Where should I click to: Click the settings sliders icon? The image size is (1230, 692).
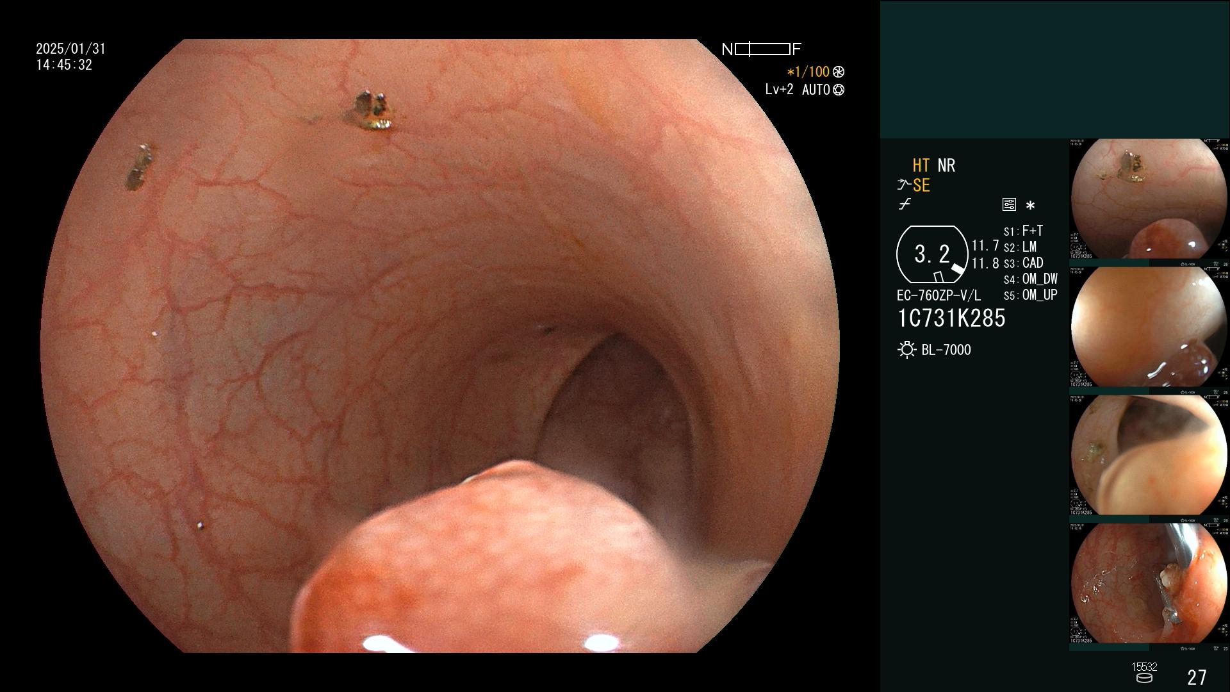tap(1009, 204)
